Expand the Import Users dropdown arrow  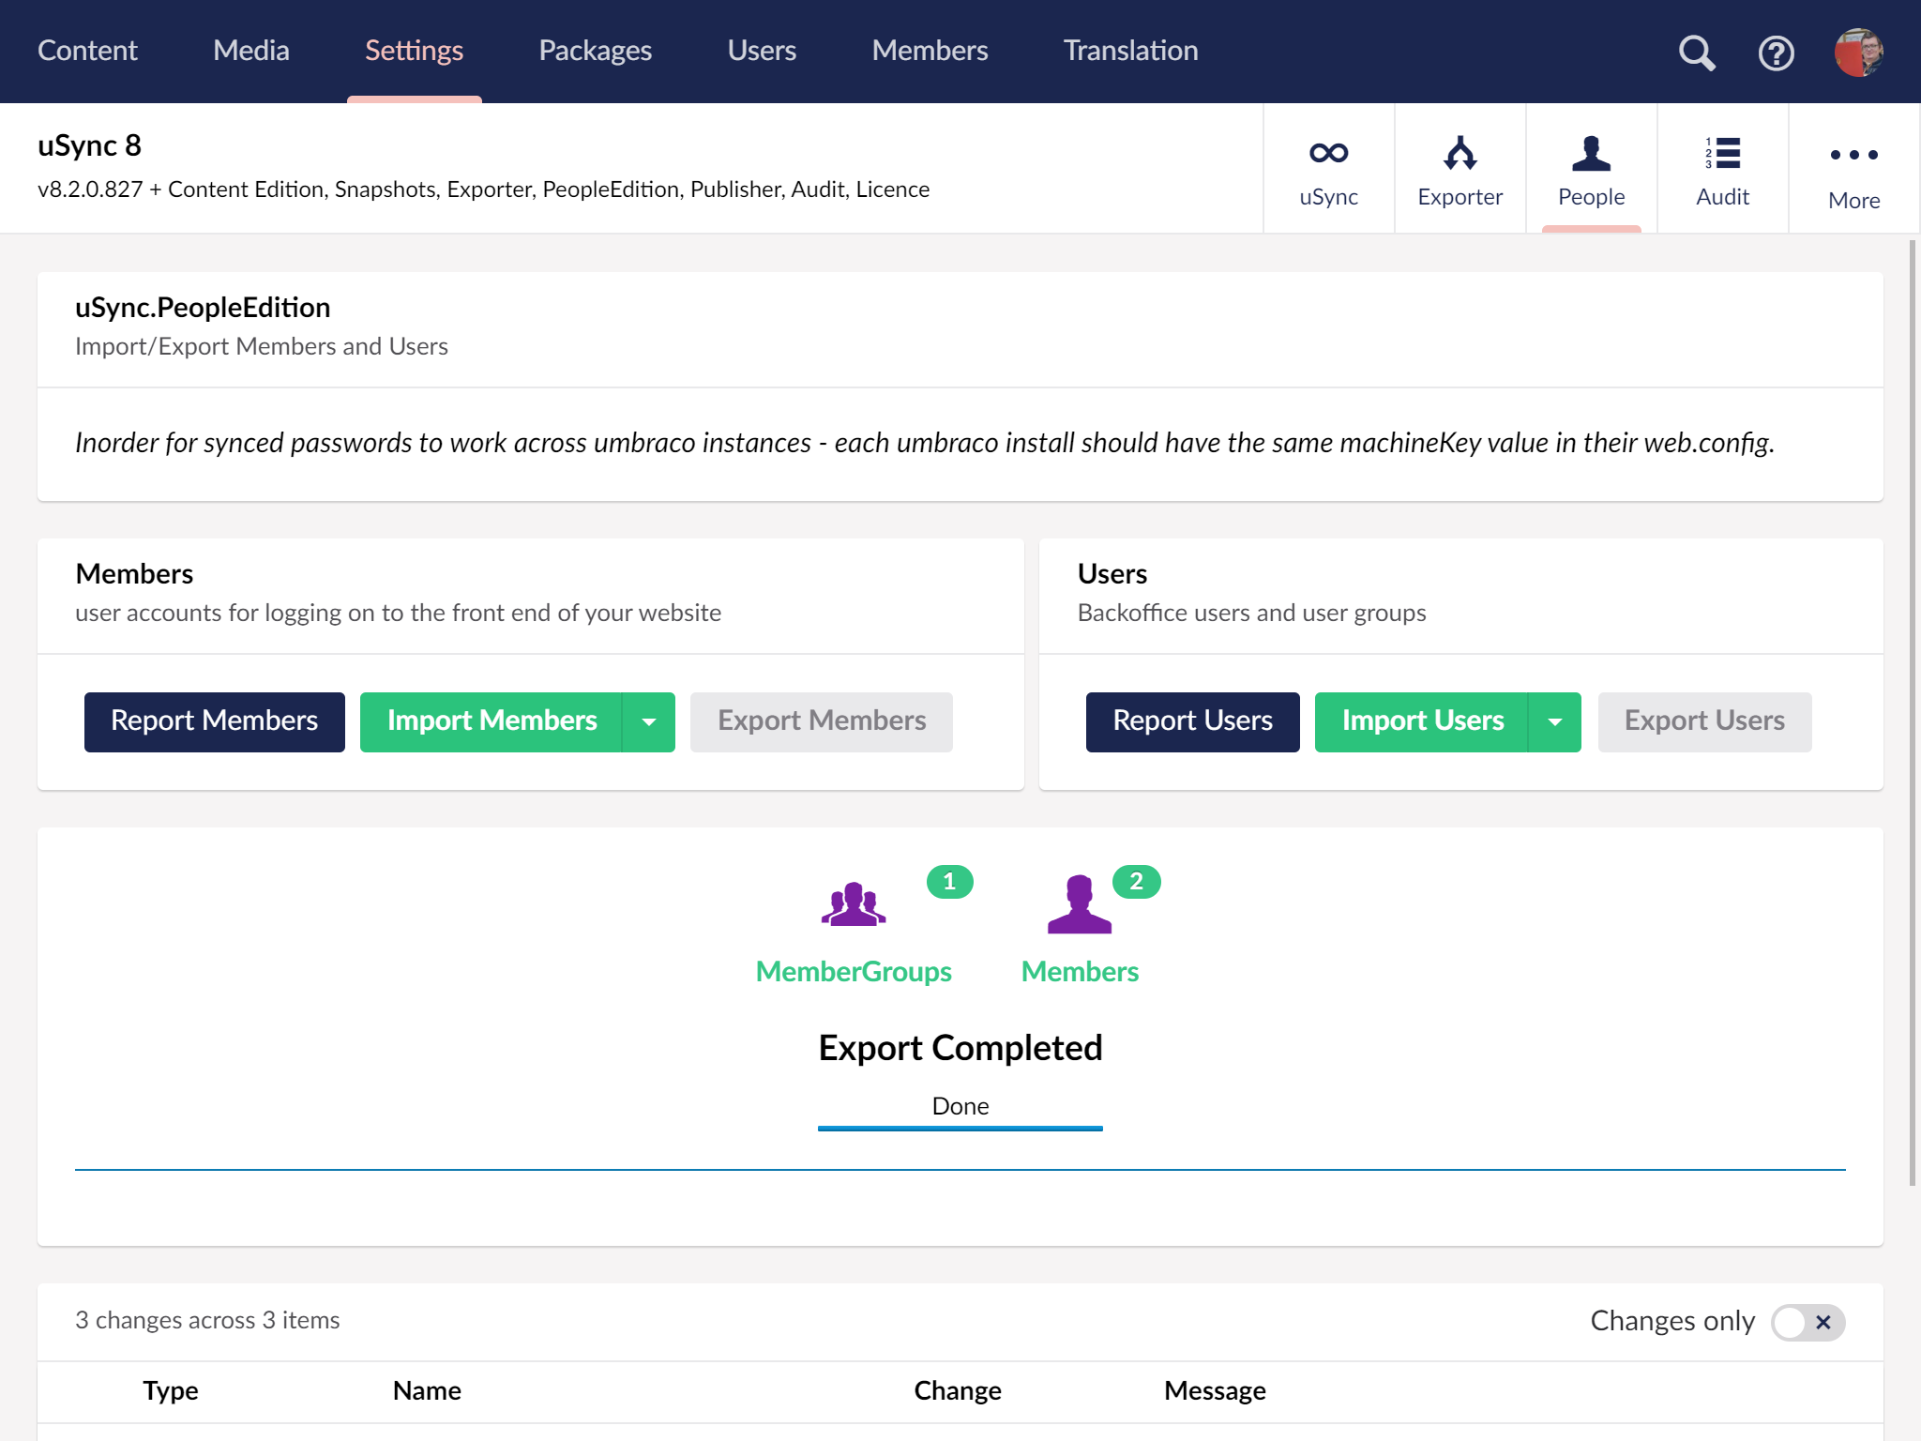(x=1554, y=721)
